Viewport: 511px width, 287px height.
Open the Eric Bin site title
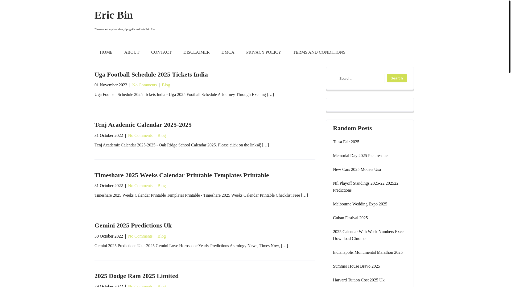coord(114,15)
